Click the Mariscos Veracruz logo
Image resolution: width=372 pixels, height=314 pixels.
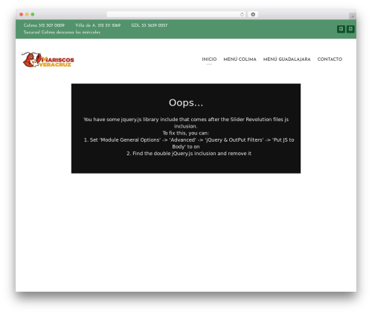click(x=48, y=59)
